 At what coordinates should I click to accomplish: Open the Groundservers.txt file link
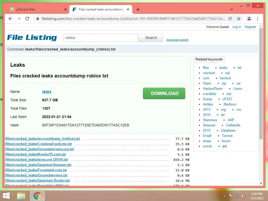(x=36, y=175)
